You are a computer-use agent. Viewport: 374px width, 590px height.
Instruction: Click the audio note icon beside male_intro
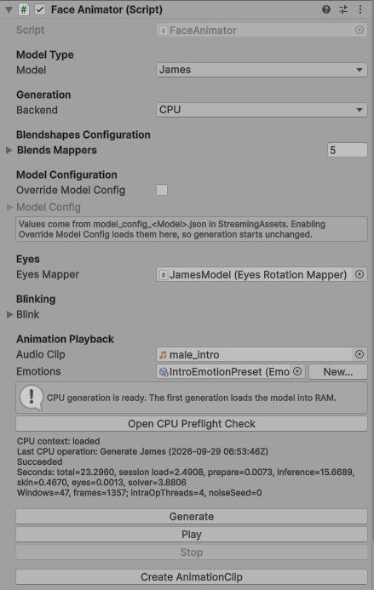tap(163, 355)
